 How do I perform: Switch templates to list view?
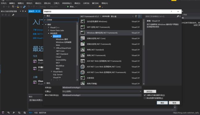tap(140, 16)
